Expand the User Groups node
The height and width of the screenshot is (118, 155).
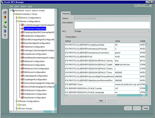pyautogui.click(x=17, y=108)
